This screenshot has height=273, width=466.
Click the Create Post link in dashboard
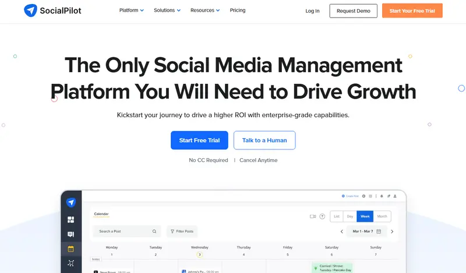[x=350, y=196]
